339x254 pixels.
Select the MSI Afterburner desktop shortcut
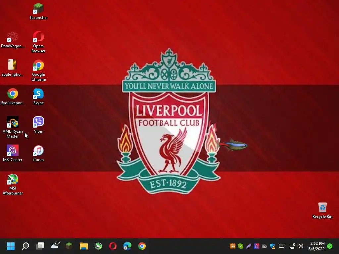[x=13, y=185]
